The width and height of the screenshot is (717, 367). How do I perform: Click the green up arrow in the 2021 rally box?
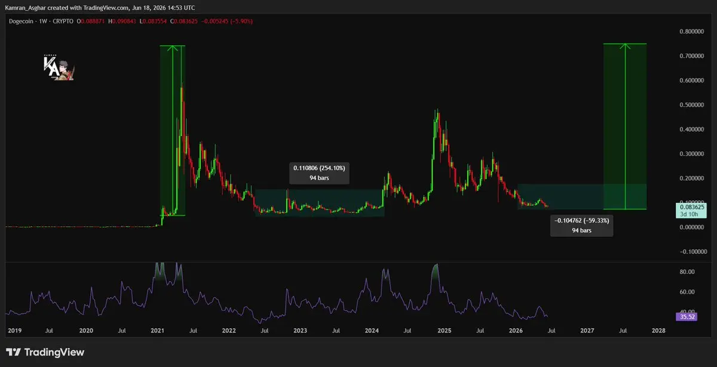pos(173,130)
